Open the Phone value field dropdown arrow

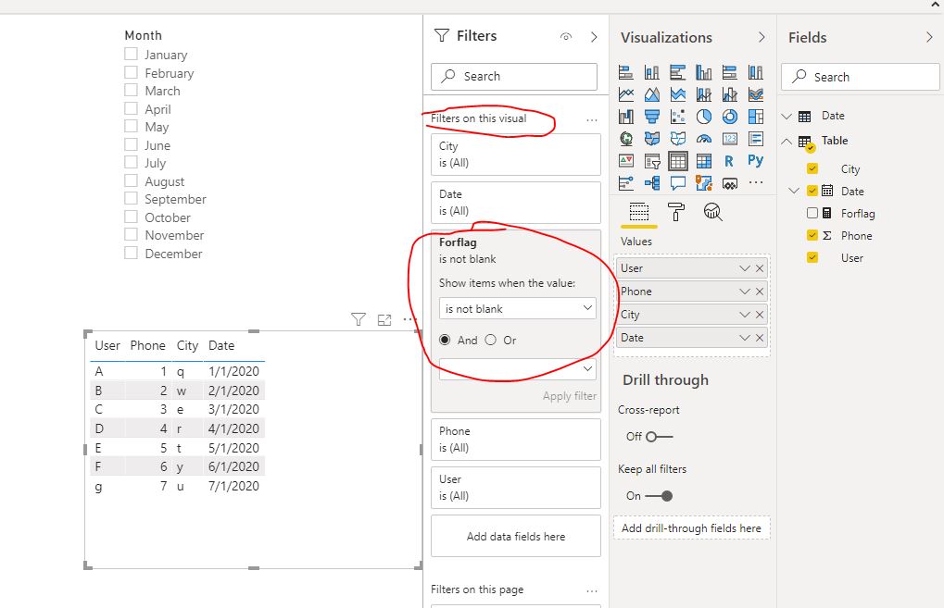[x=745, y=292]
